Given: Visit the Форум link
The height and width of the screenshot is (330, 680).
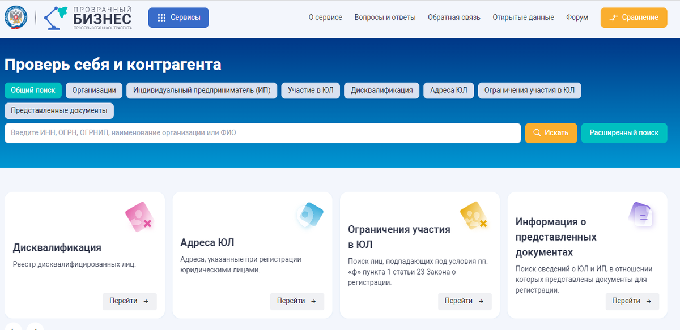Looking at the screenshot, I should pyautogui.click(x=577, y=18).
